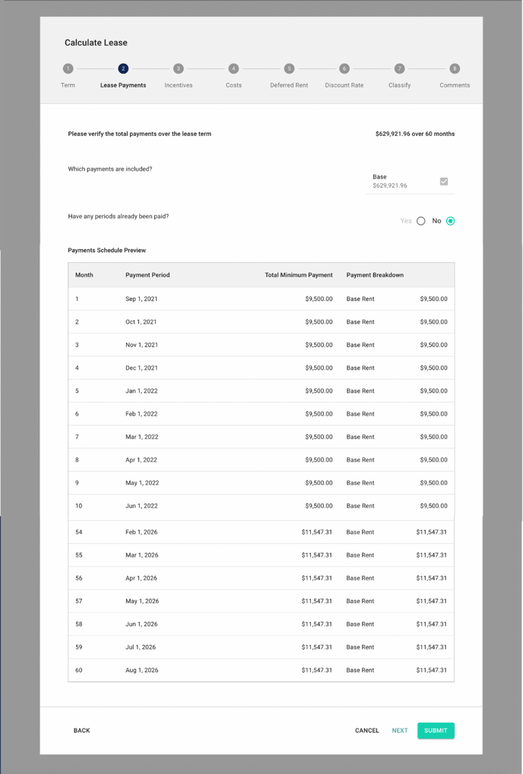Click the BACK button
The image size is (523, 774).
pyautogui.click(x=82, y=731)
